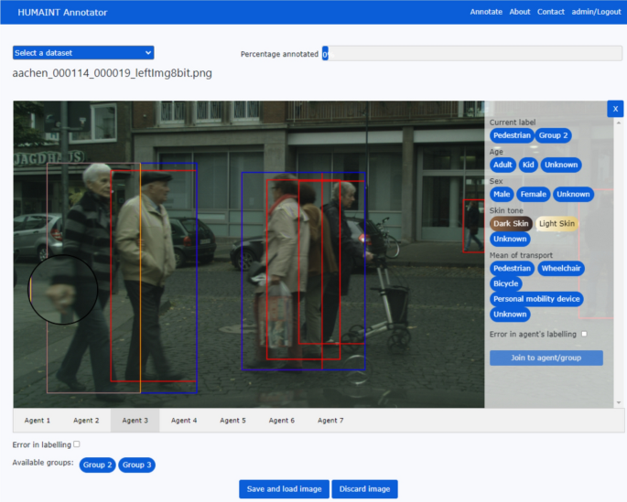Switch to the Agent 5 tab
The width and height of the screenshot is (627, 502).
point(232,421)
